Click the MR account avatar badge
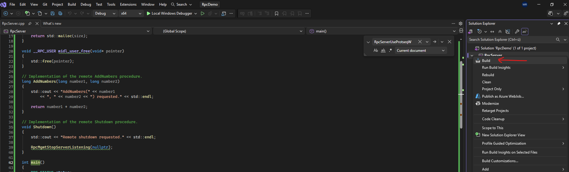The image size is (569, 172). (525, 4)
